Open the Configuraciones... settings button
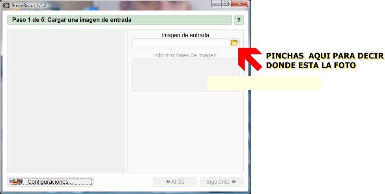 tap(50, 182)
